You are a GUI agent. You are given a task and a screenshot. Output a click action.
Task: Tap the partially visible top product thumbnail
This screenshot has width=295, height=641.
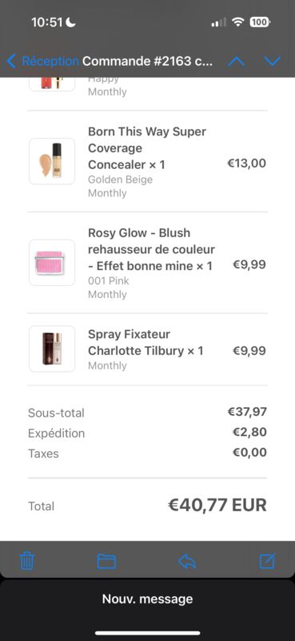click(52, 84)
